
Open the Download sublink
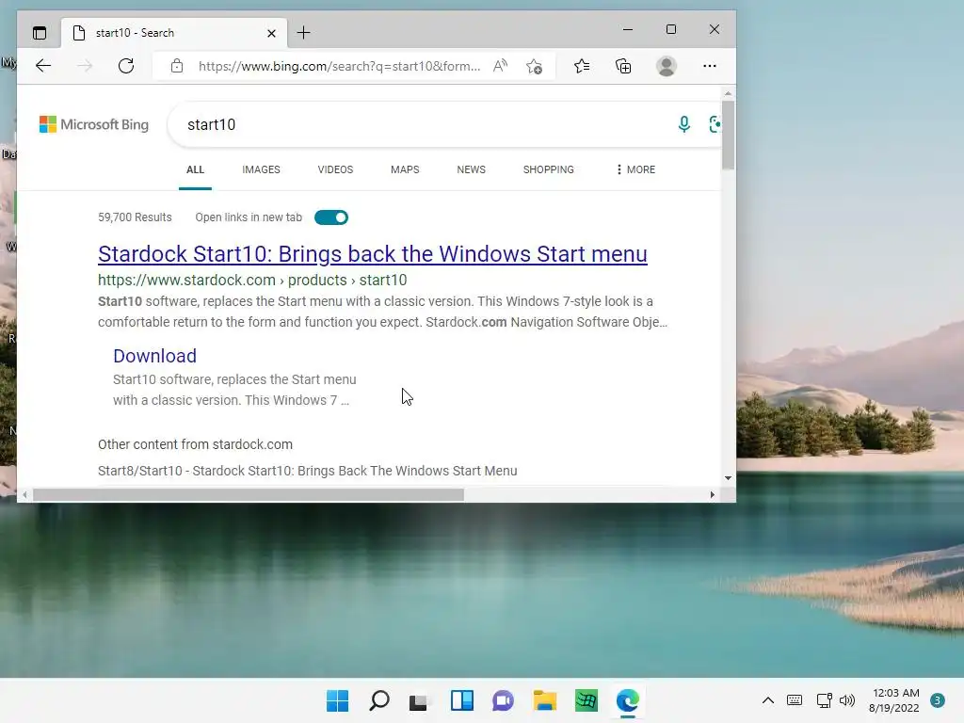pyautogui.click(x=155, y=356)
